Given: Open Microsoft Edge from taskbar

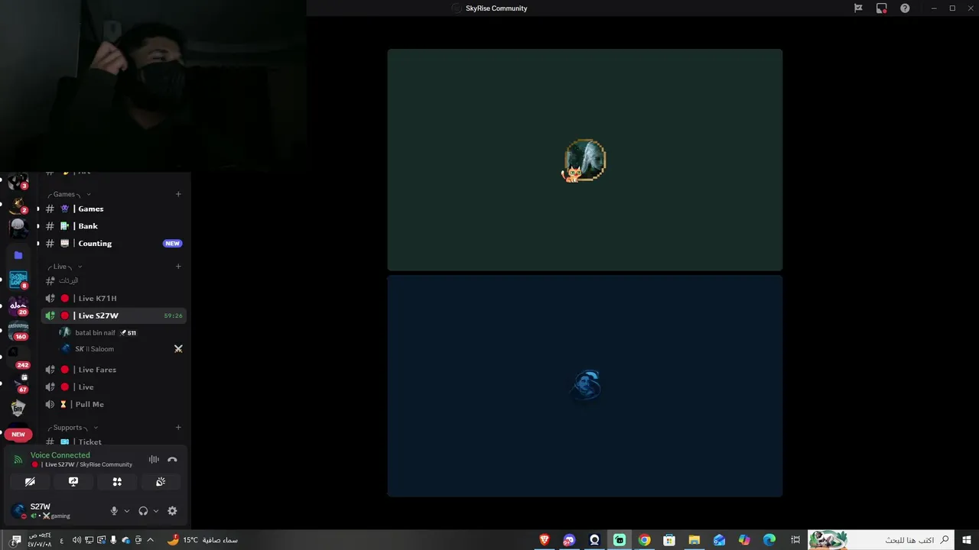Looking at the screenshot, I should tap(769, 540).
